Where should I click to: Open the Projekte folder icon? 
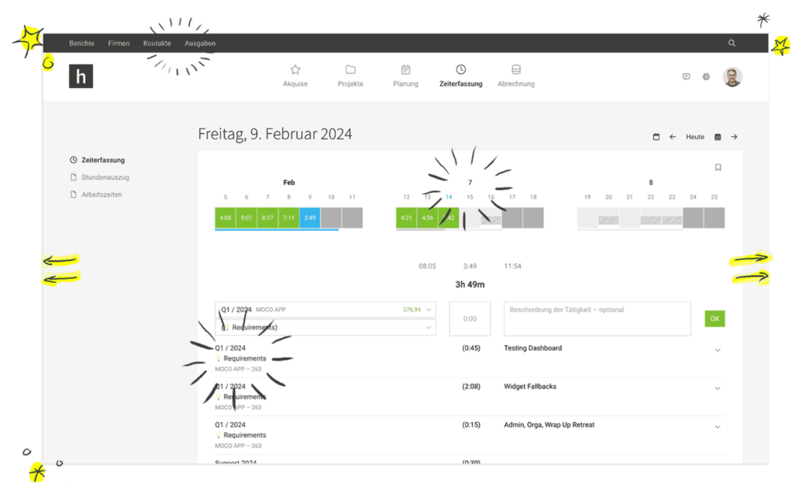point(351,69)
